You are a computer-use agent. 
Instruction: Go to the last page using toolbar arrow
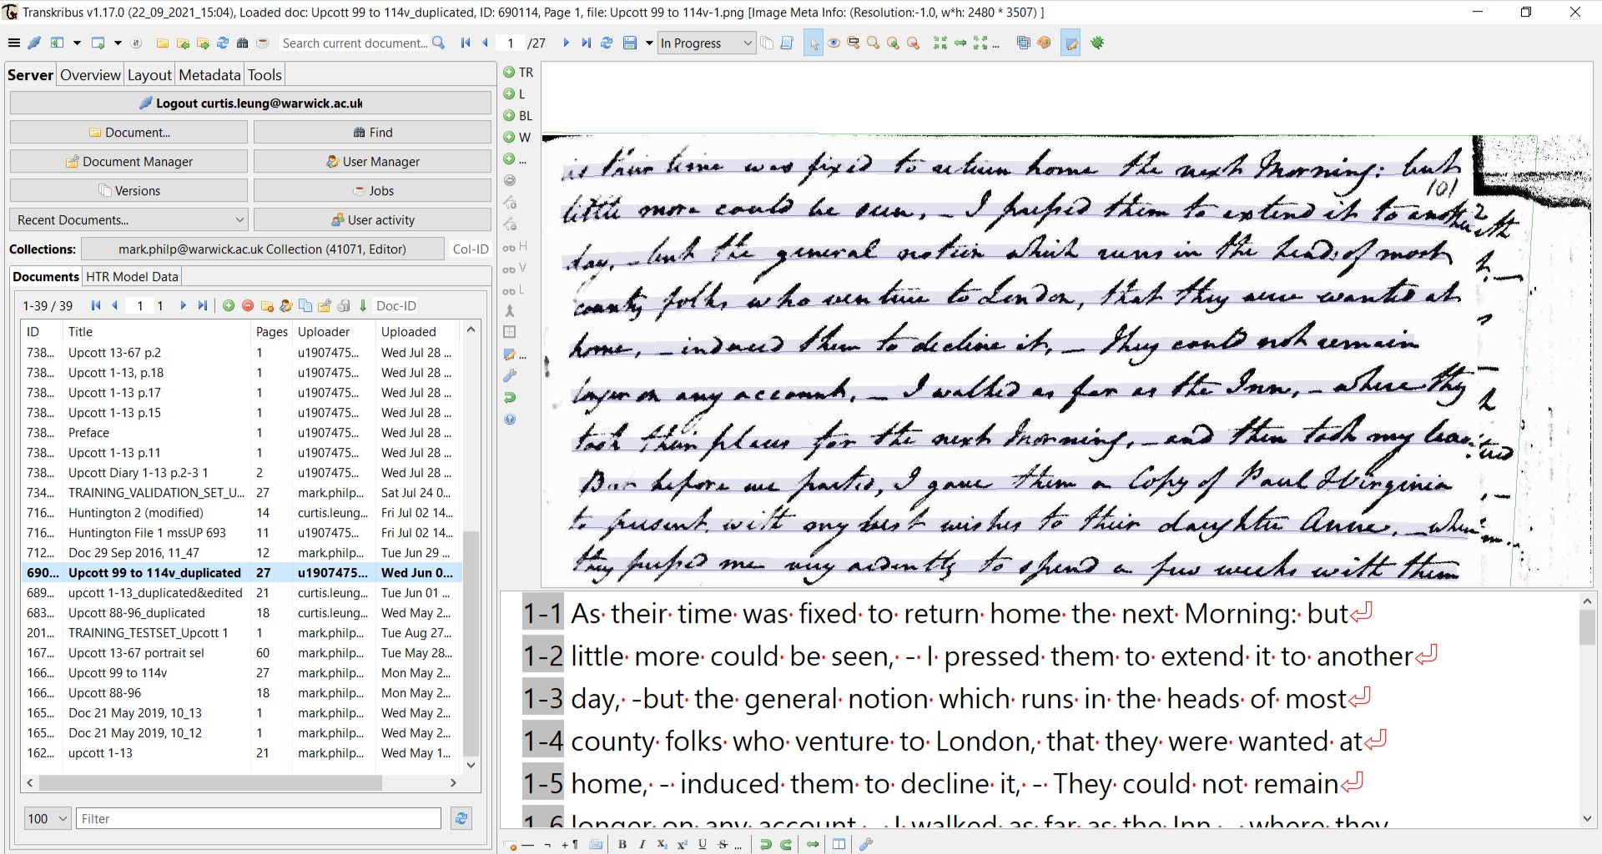[586, 43]
